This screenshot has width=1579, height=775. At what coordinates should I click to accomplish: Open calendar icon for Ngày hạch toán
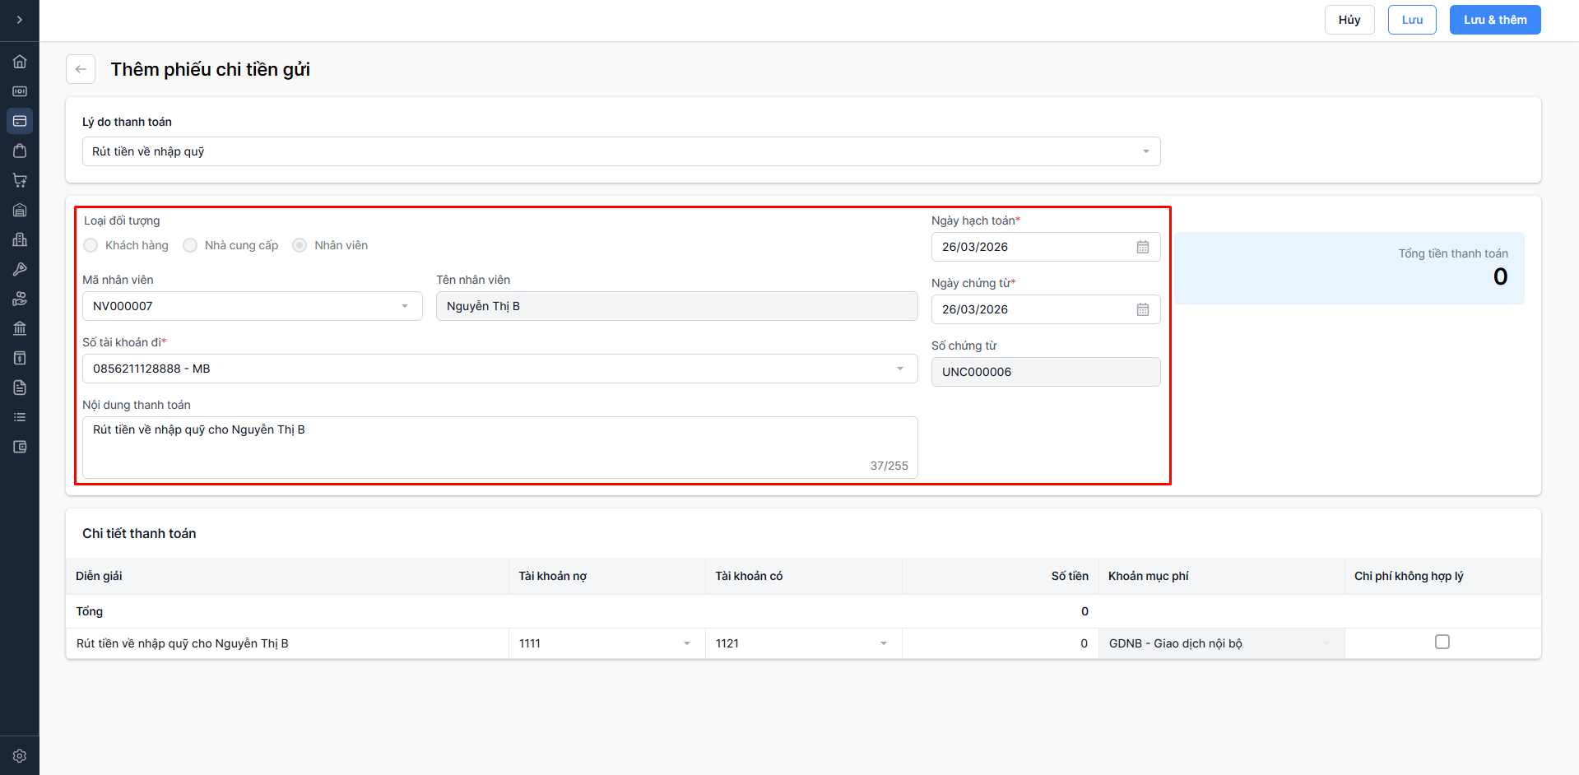[x=1143, y=247]
